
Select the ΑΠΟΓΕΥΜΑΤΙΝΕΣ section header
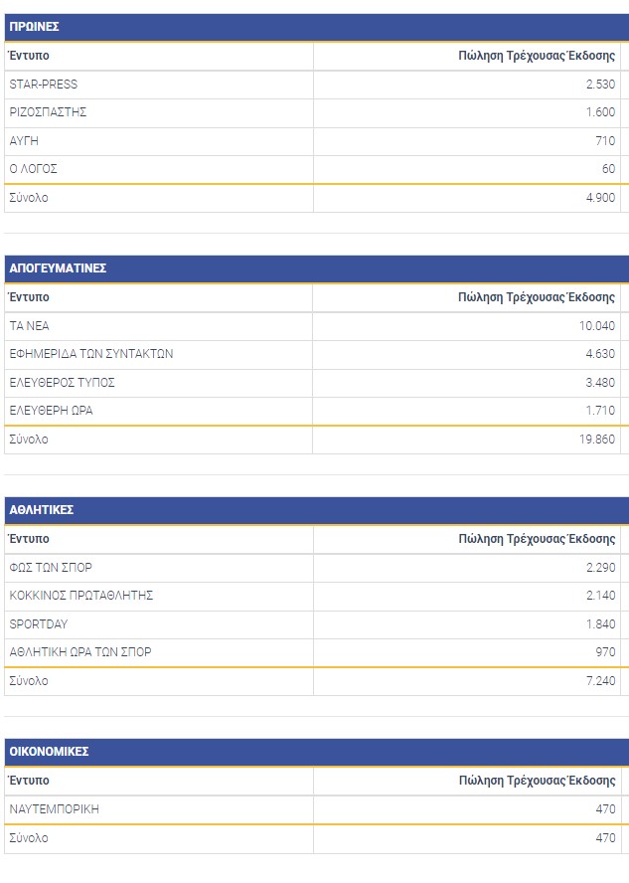tap(58, 268)
